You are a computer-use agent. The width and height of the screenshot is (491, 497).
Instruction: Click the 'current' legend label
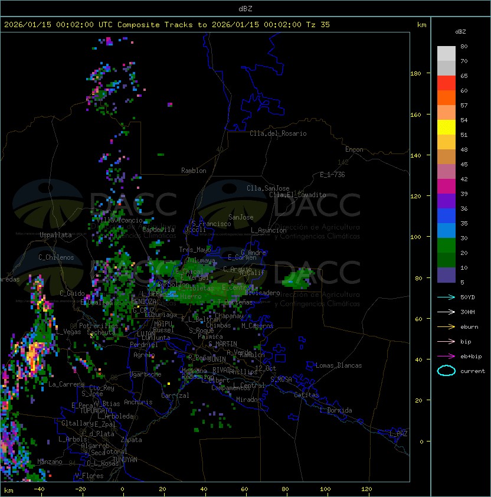(473, 371)
